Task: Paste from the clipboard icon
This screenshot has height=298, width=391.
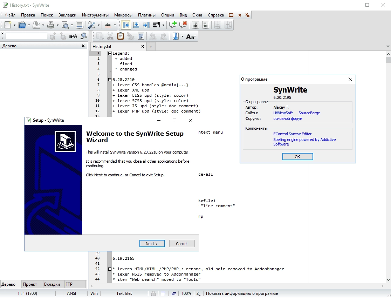Action: click(121, 36)
